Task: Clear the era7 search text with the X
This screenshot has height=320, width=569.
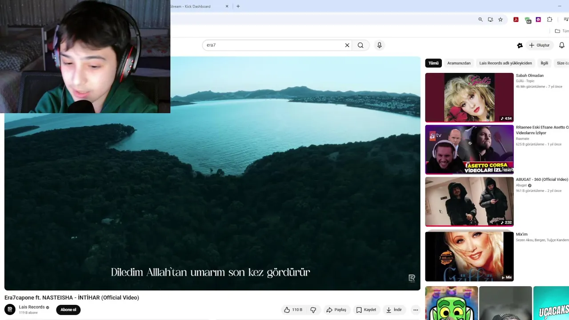Action: click(x=347, y=45)
